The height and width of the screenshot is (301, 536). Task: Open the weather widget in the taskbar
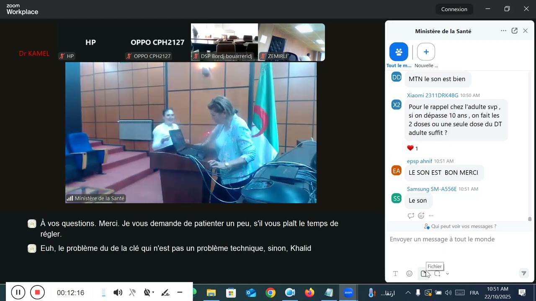tap(381, 293)
